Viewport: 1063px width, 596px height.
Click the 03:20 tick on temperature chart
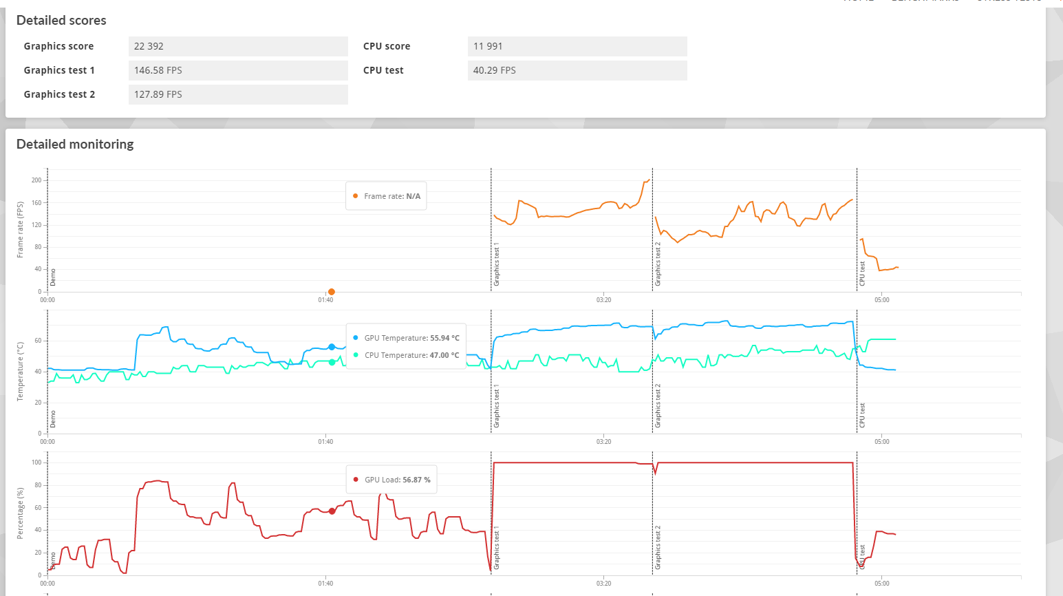point(603,441)
